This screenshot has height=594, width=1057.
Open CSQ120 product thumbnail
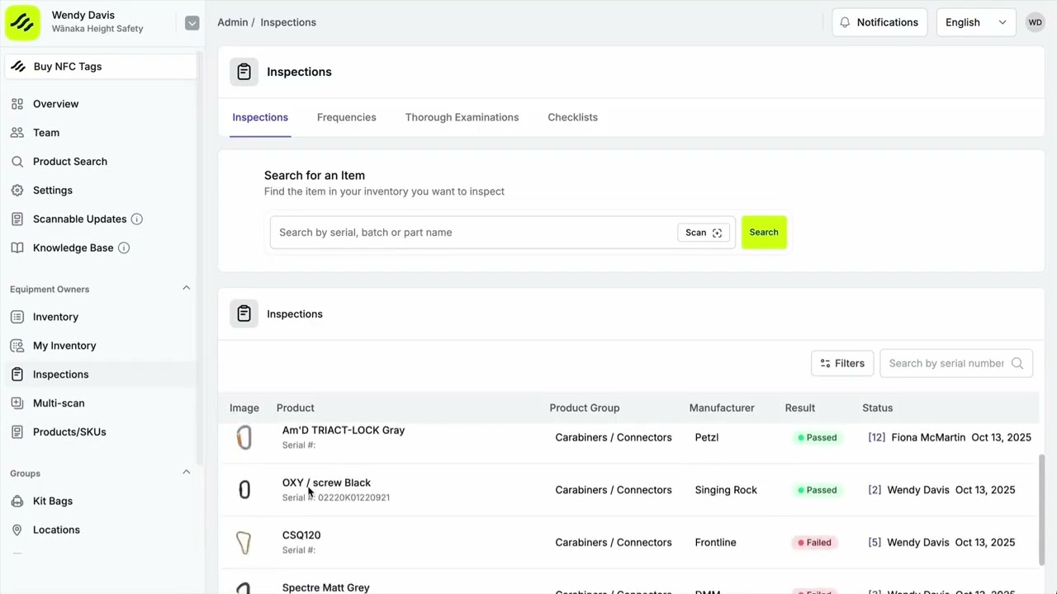244,543
